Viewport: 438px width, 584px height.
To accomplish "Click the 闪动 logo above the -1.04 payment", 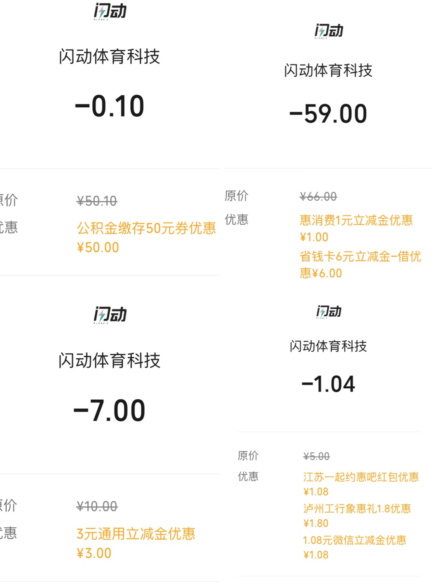I will (329, 311).
